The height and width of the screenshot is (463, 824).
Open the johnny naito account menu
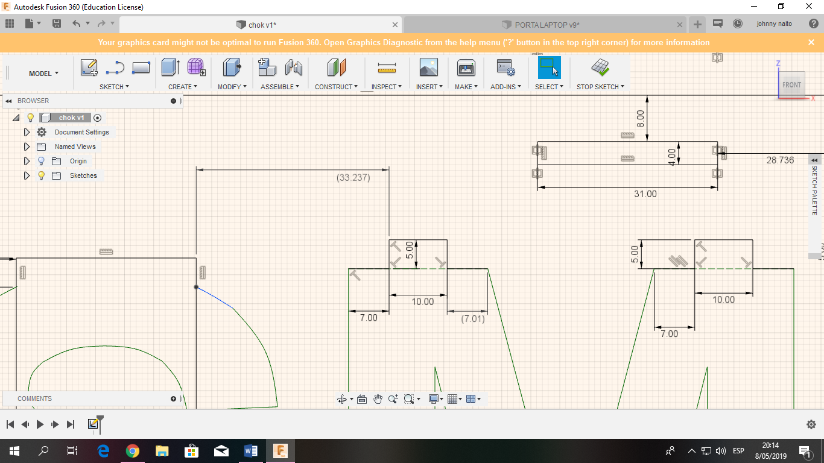[x=775, y=24]
